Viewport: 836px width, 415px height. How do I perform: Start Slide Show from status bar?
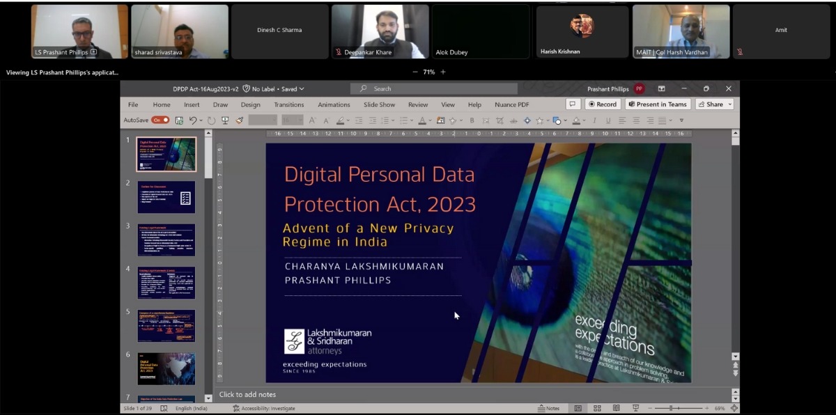(635, 408)
